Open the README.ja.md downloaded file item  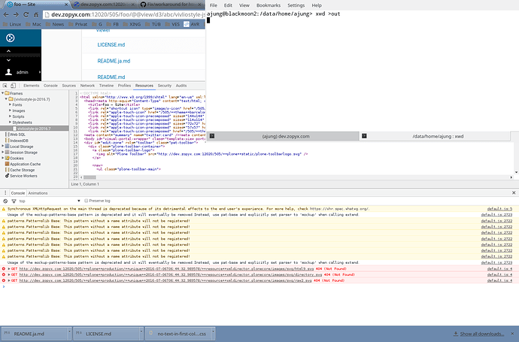[35, 334]
